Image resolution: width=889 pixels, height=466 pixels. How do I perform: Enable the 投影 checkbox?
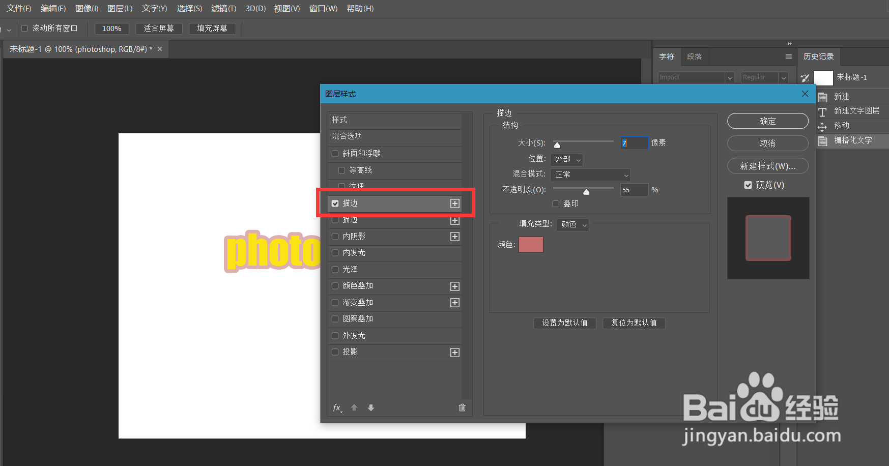[x=335, y=352]
